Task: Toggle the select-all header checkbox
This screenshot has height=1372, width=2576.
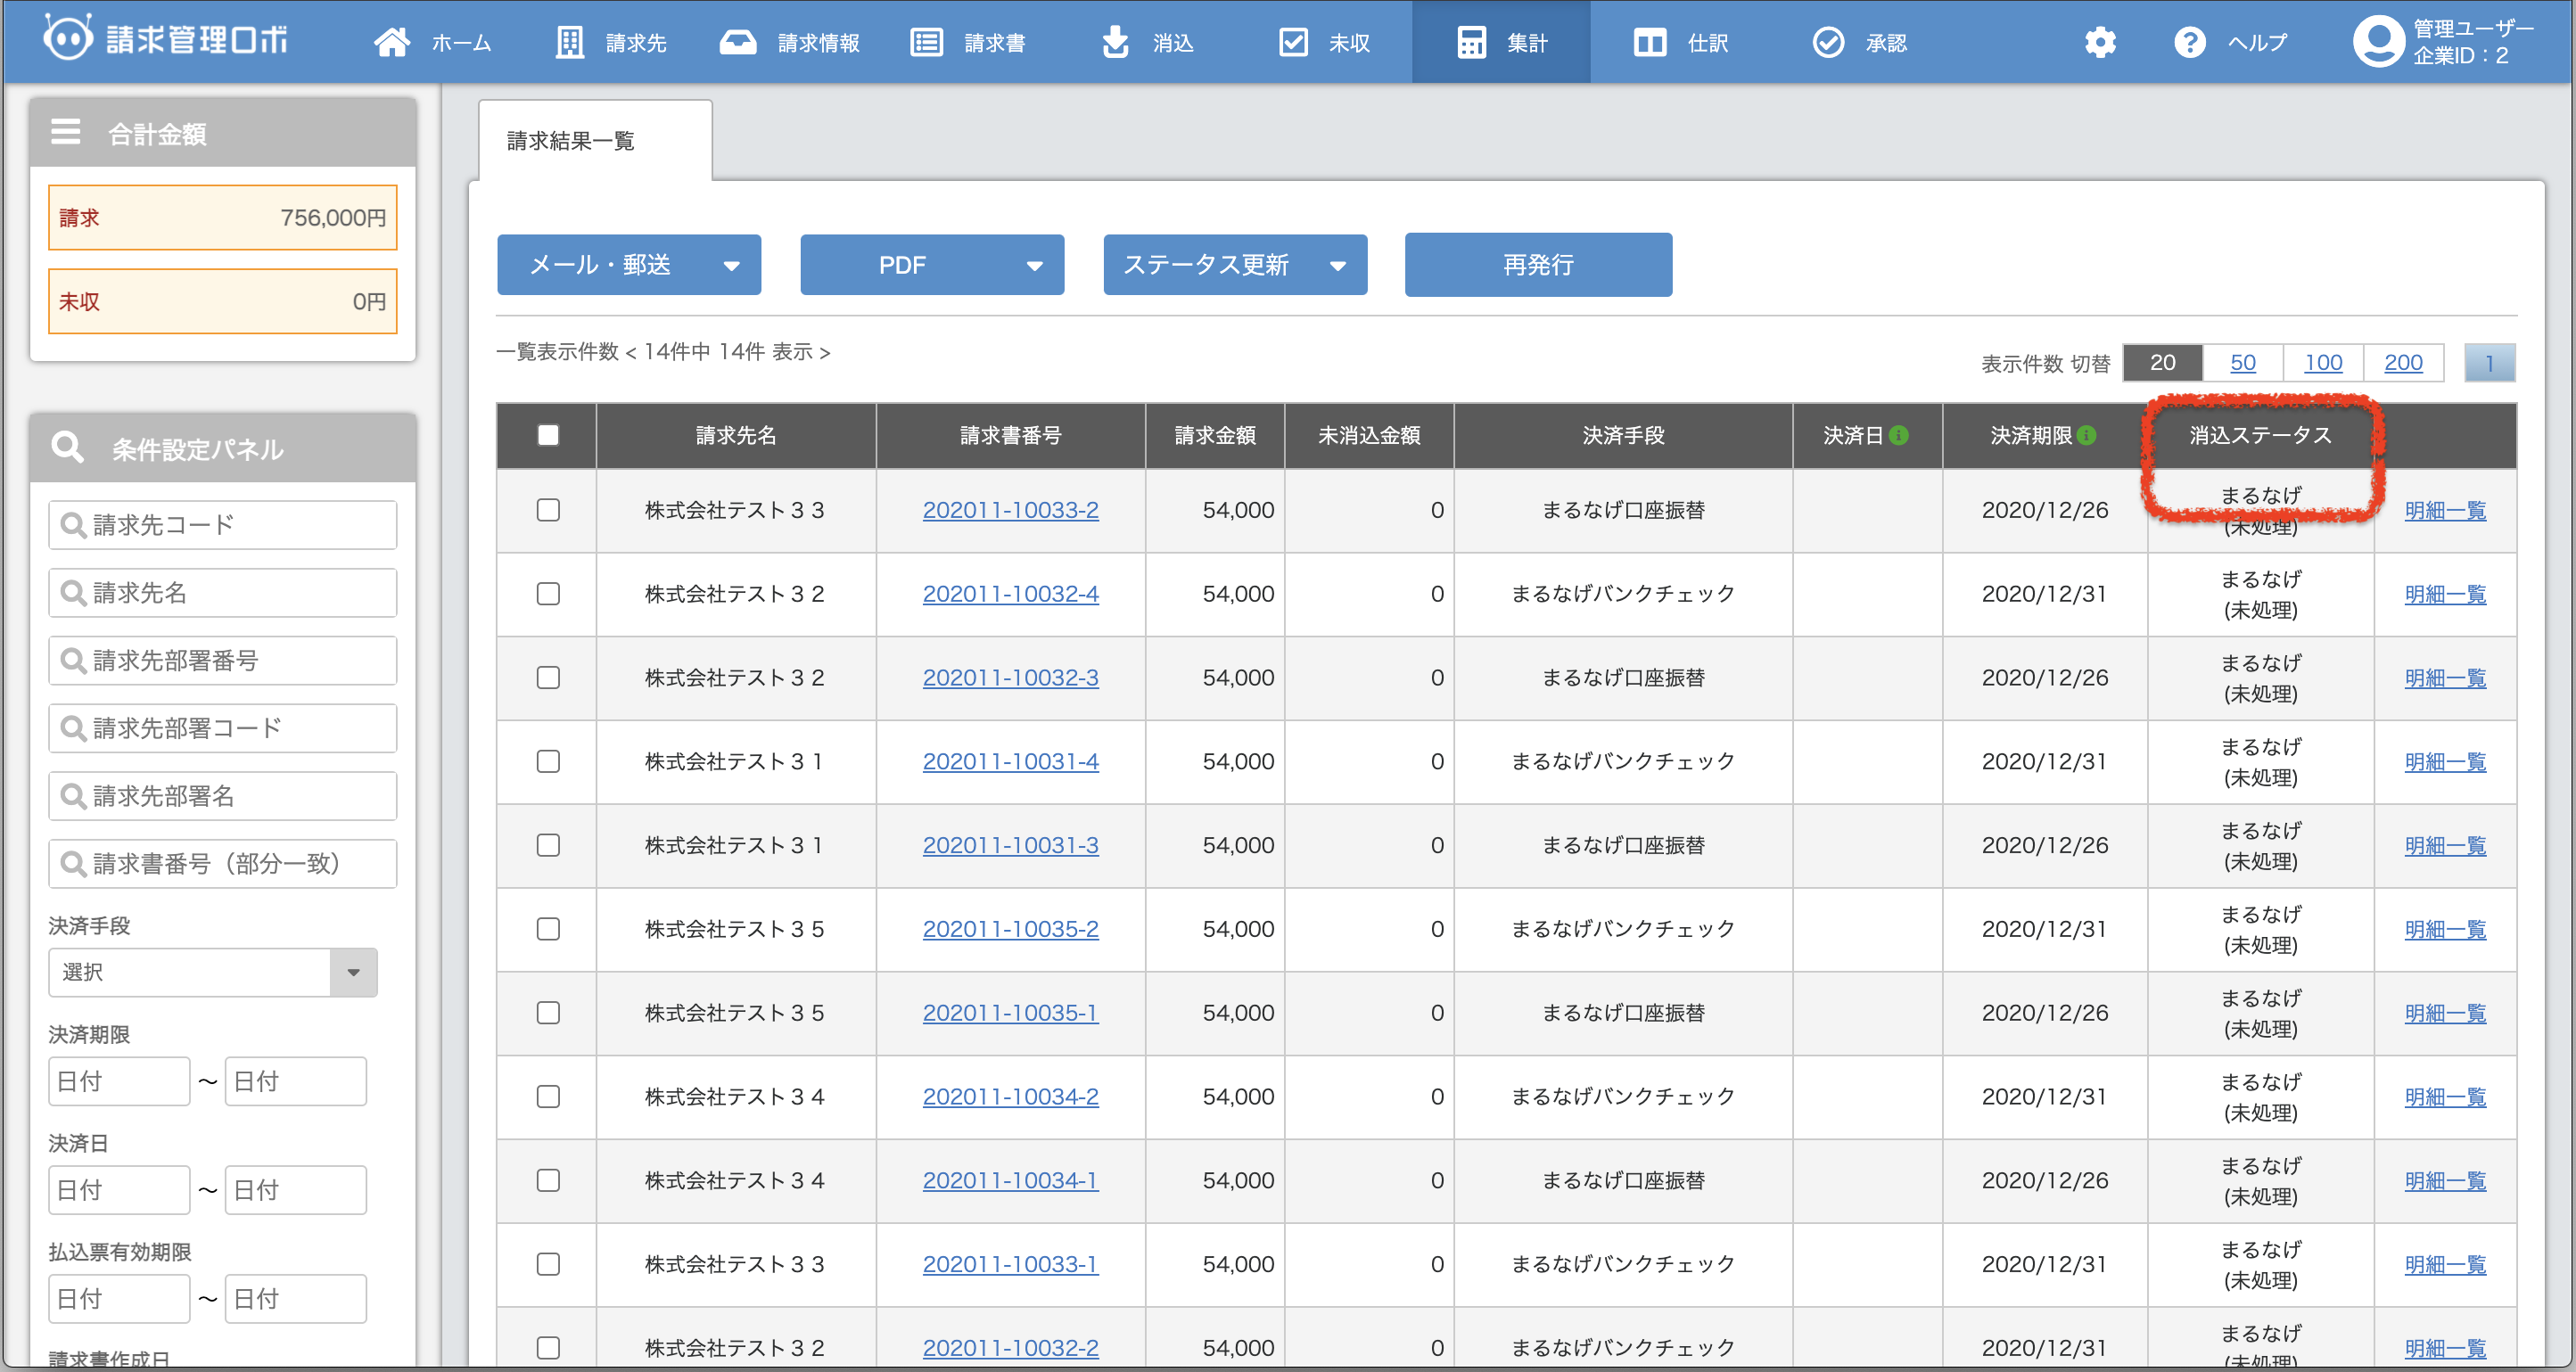Action: pyautogui.click(x=548, y=435)
